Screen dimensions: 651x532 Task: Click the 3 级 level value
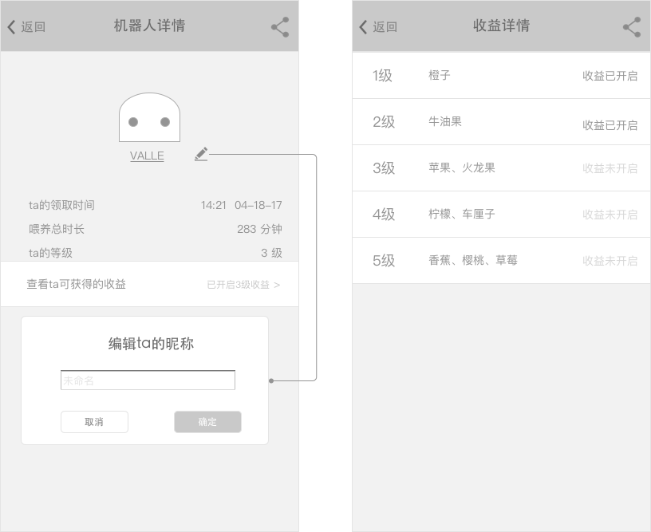point(271,253)
